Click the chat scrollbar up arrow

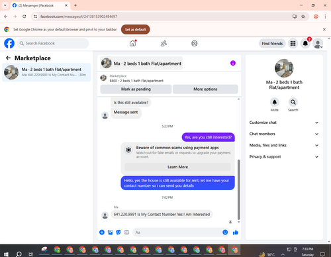click(238, 99)
